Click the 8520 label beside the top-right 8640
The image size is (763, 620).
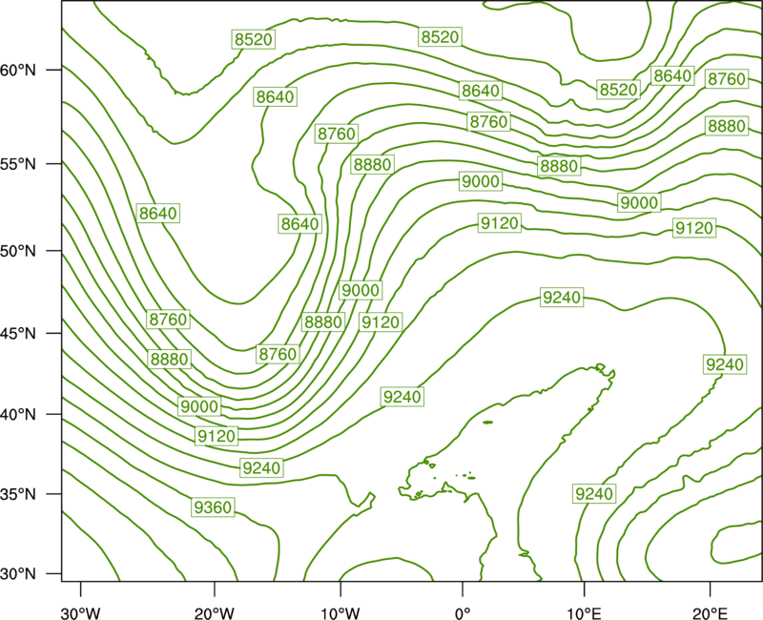(618, 89)
